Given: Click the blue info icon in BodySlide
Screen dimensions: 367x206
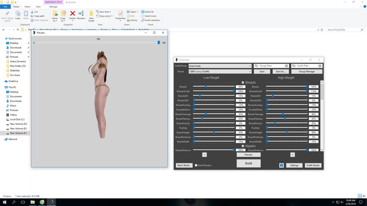Looking at the screenshot, I should [x=281, y=165].
